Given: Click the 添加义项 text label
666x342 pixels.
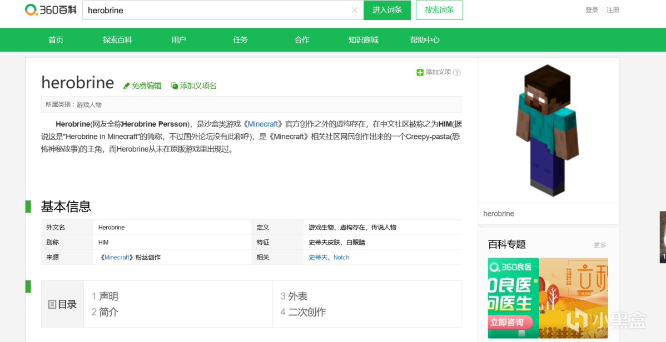Looking at the screenshot, I should click(438, 72).
